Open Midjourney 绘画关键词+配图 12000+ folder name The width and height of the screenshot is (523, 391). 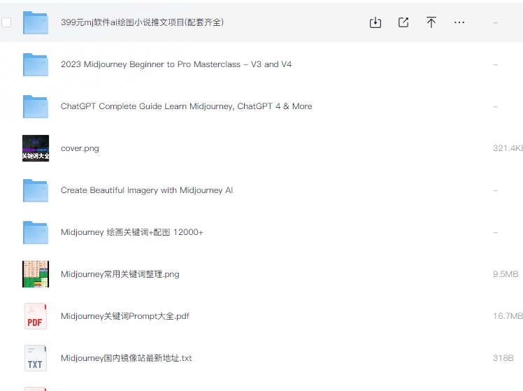(x=131, y=232)
